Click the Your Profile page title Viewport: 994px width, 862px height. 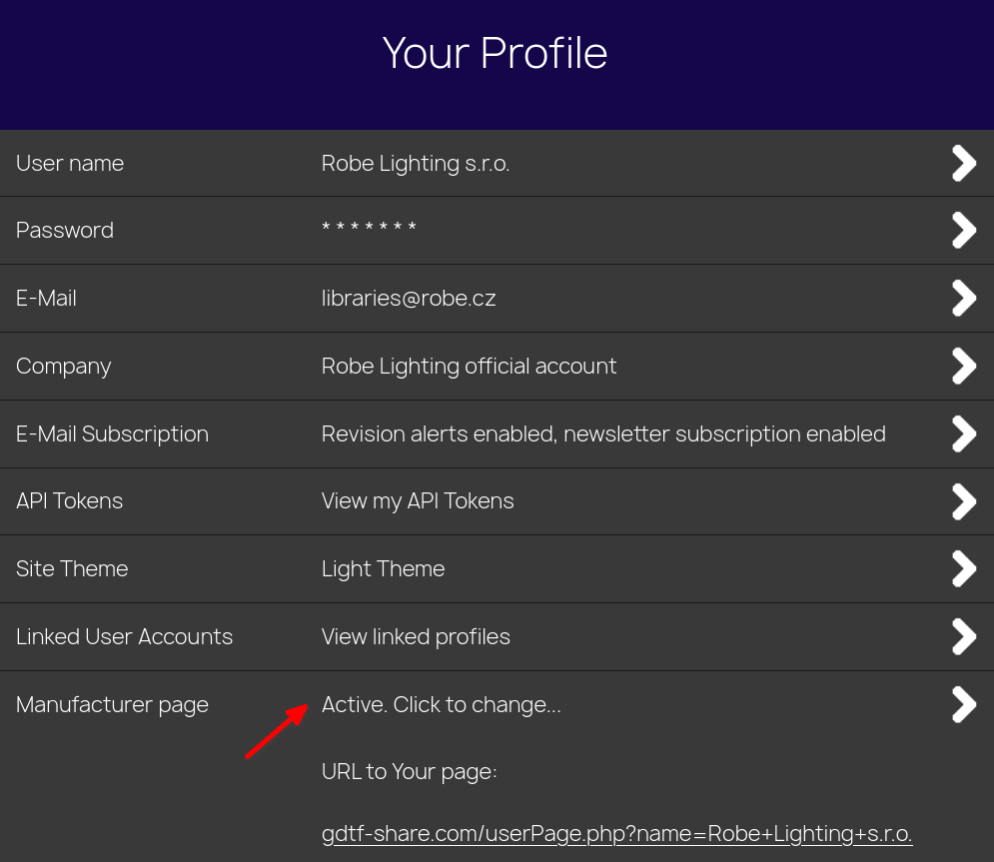pyautogui.click(x=495, y=53)
